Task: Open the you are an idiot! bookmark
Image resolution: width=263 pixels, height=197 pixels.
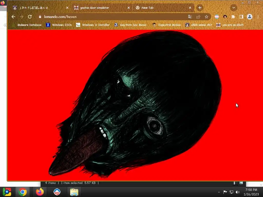Action: click(x=230, y=25)
